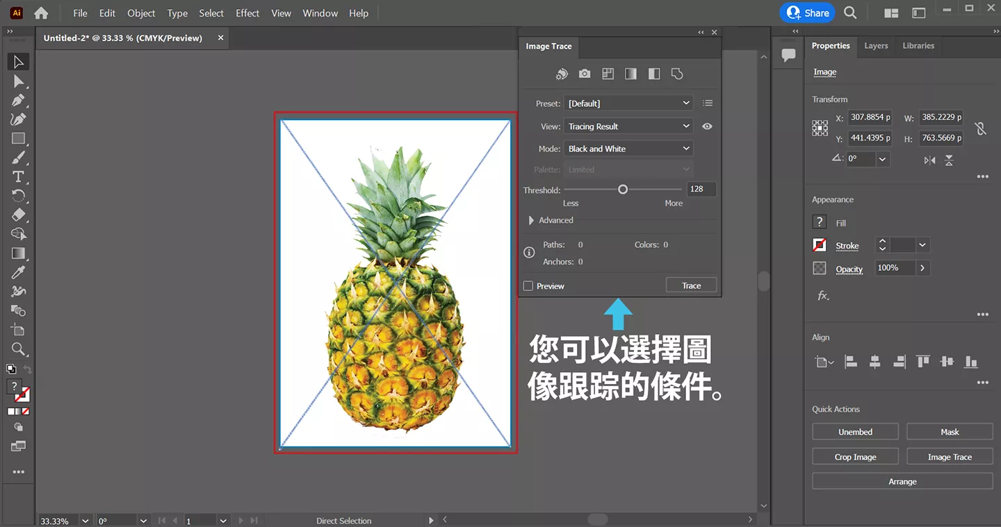The width and height of the screenshot is (1001, 527).
Task: Pick the Eyedropper tool
Action: [x=18, y=272]
